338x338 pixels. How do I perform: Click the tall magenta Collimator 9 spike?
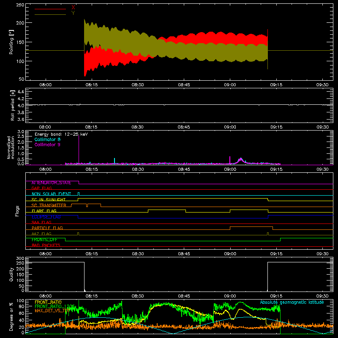[x=79, y=149]
